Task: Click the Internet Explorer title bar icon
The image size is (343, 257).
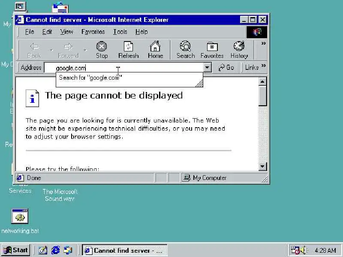Action: click(20, 20)
